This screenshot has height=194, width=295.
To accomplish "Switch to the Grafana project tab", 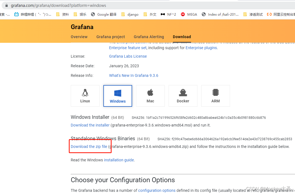I will 111,37.
